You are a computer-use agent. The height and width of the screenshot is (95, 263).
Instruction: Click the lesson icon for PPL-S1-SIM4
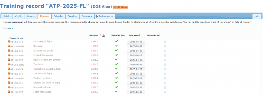point(9,78)
